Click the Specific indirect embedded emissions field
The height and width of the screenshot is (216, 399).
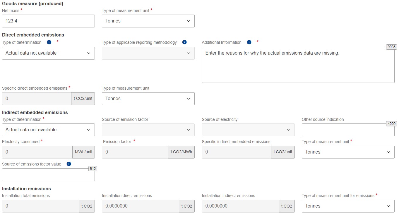(236, 152)
